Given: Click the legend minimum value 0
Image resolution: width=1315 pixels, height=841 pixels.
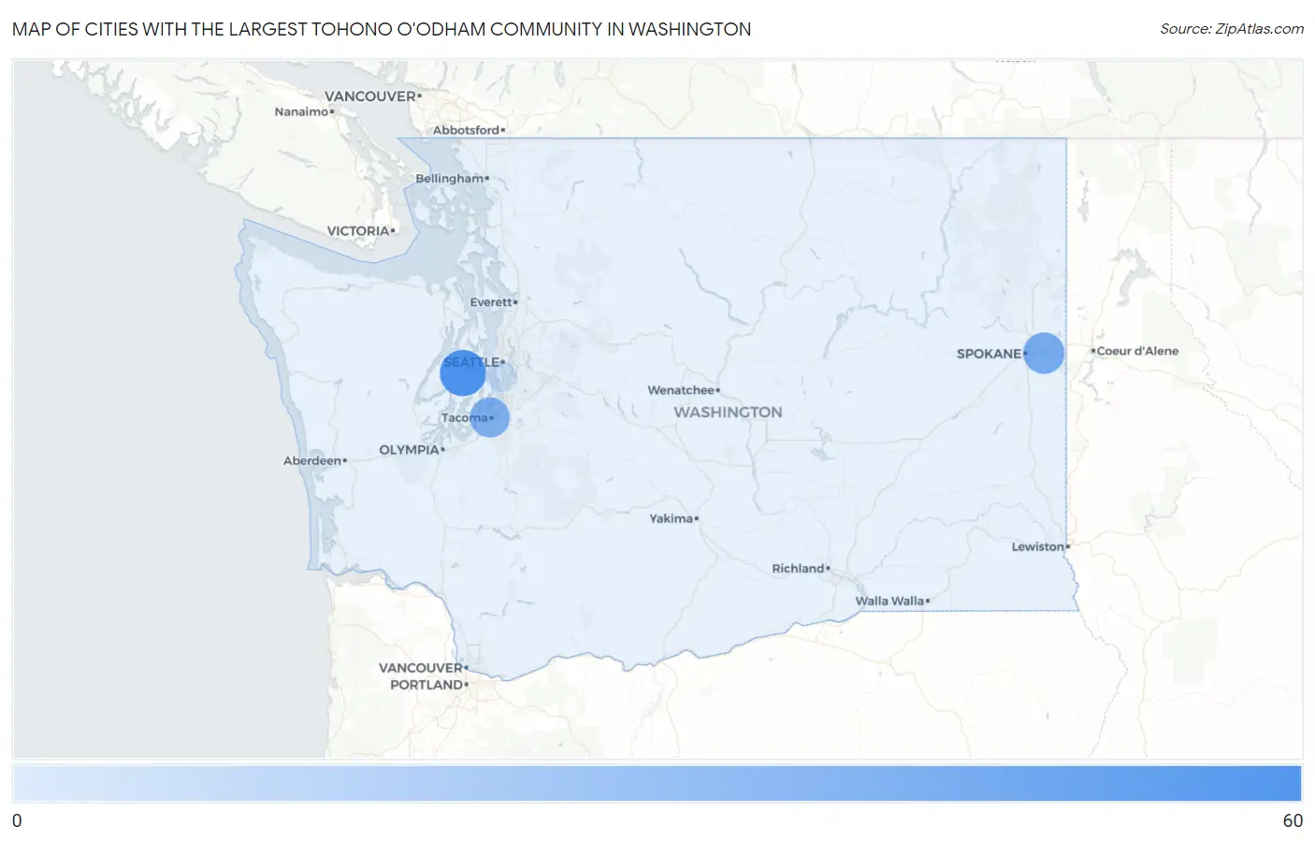Looking at the screenshot, I should (17, 820).
